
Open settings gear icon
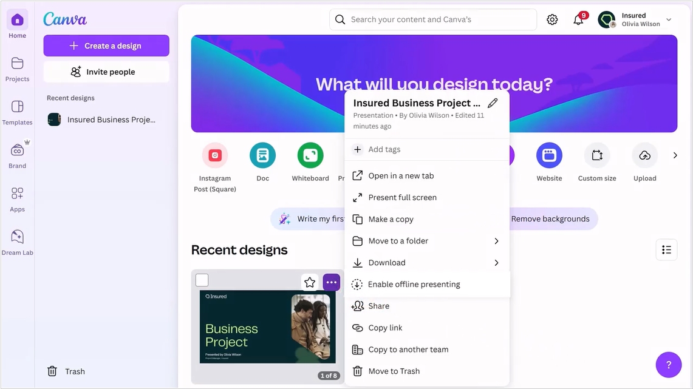(552, 19)
